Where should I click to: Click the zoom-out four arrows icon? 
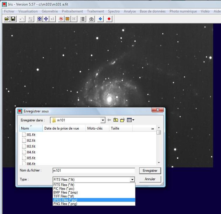[46, 19]
